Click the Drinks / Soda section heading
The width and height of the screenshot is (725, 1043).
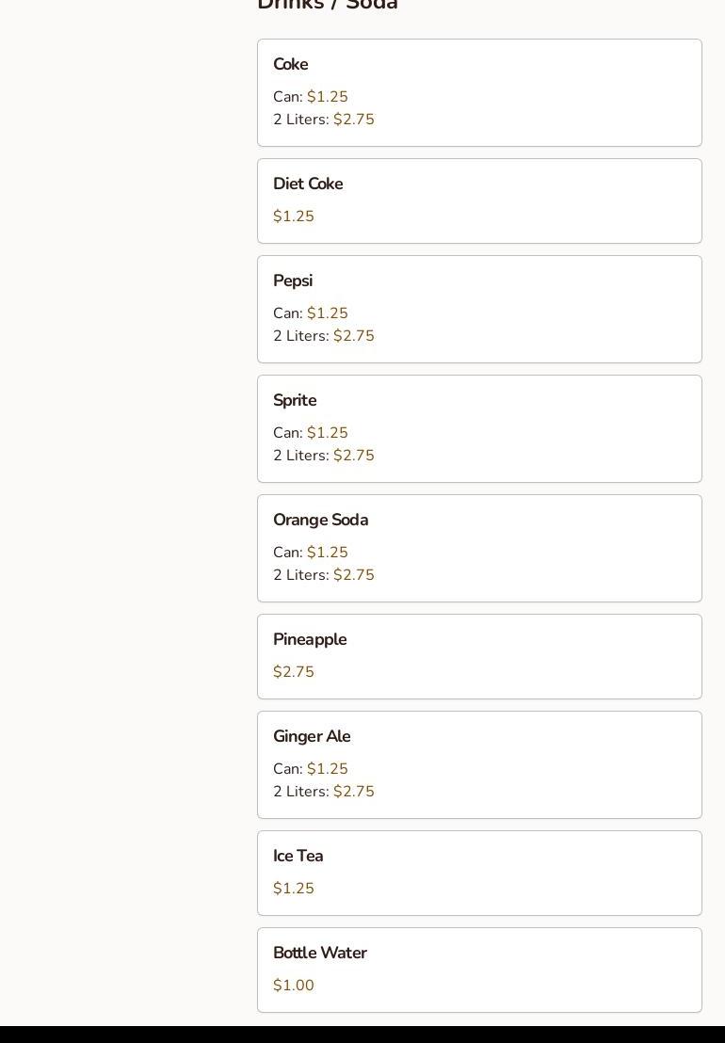pyautogui.click(x=328, y=5)
